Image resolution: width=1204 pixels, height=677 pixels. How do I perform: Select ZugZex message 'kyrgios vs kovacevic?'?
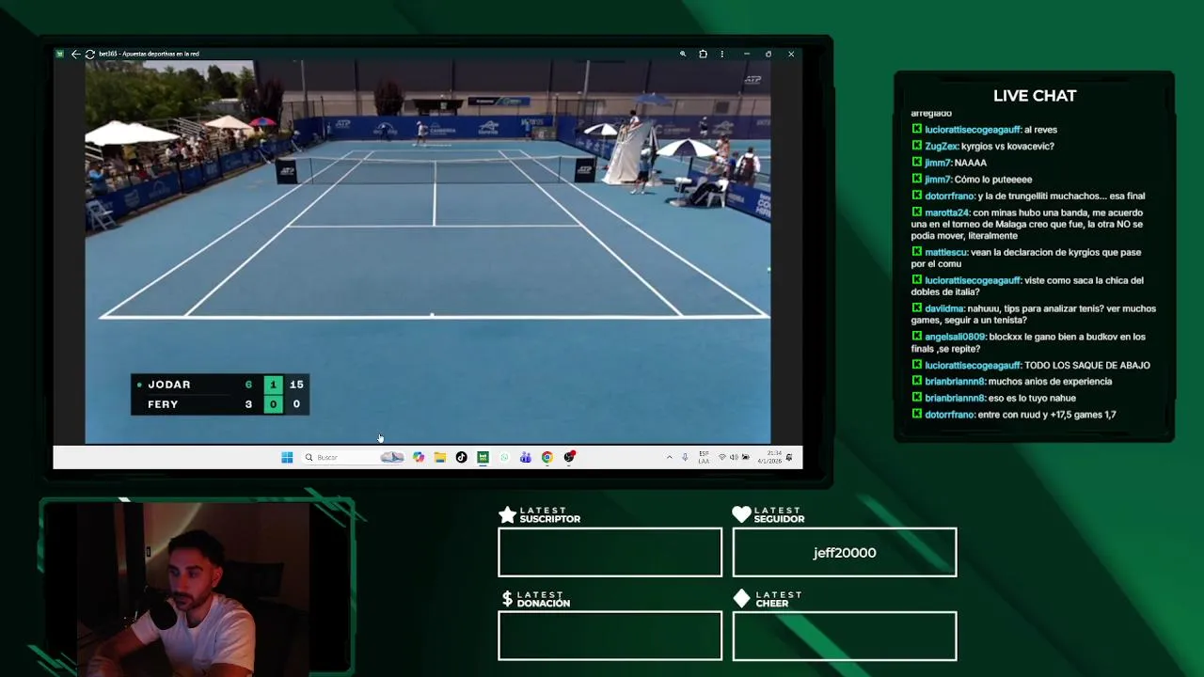tap(984, 146)
